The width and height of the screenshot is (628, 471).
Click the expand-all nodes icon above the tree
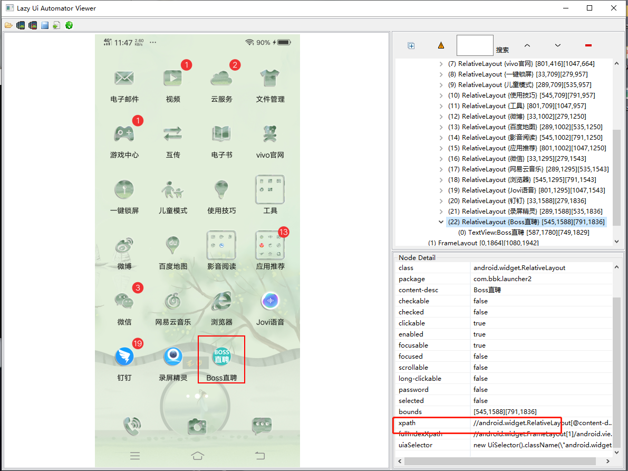pos(411,45)
